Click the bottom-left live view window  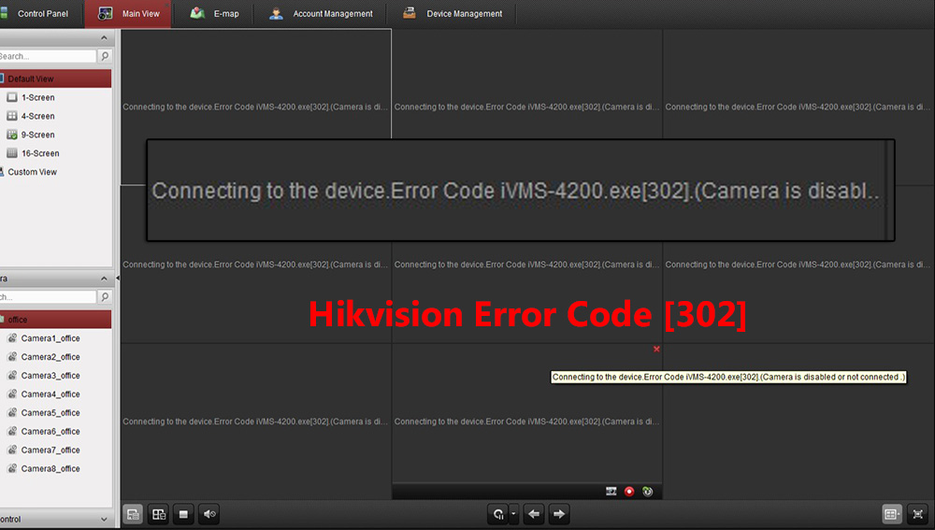coord(256,422)
